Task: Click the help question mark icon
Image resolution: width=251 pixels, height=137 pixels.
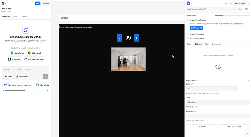Action: click(x=247, y=133)
